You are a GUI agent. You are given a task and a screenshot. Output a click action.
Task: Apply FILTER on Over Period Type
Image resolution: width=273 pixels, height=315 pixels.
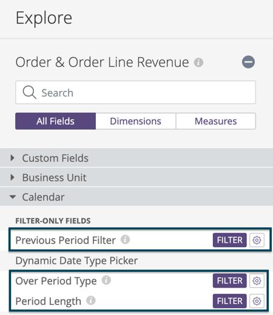tap(230, 281)
